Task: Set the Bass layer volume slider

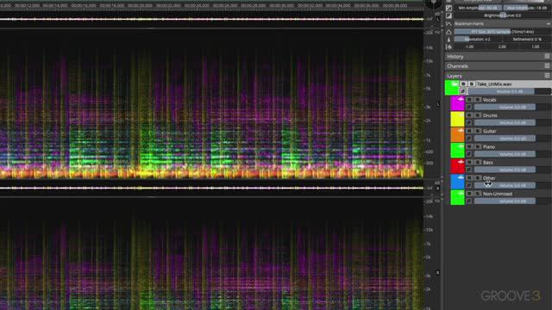Action: [x=512, y=170]
